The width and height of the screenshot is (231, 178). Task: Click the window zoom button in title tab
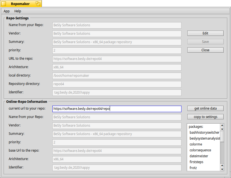38,4
